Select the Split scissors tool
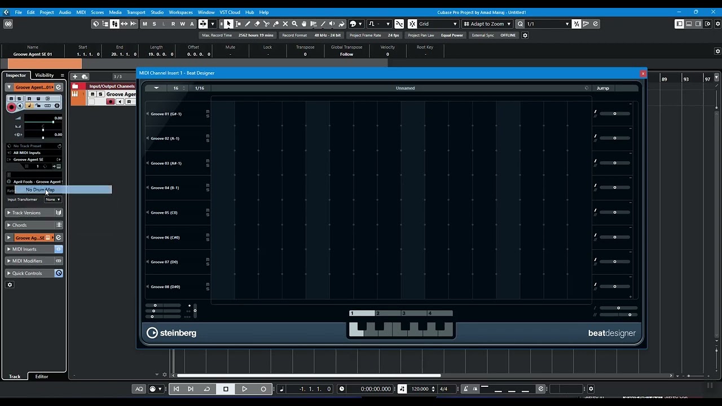Image resolution: width=722 pixels, height=406 pixels. 266,24
